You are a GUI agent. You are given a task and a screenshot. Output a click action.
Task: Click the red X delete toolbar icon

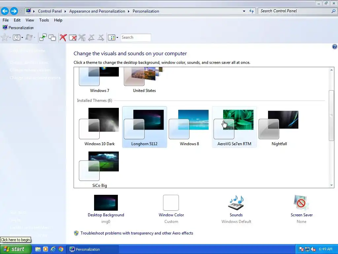click(x=63, y=37)
